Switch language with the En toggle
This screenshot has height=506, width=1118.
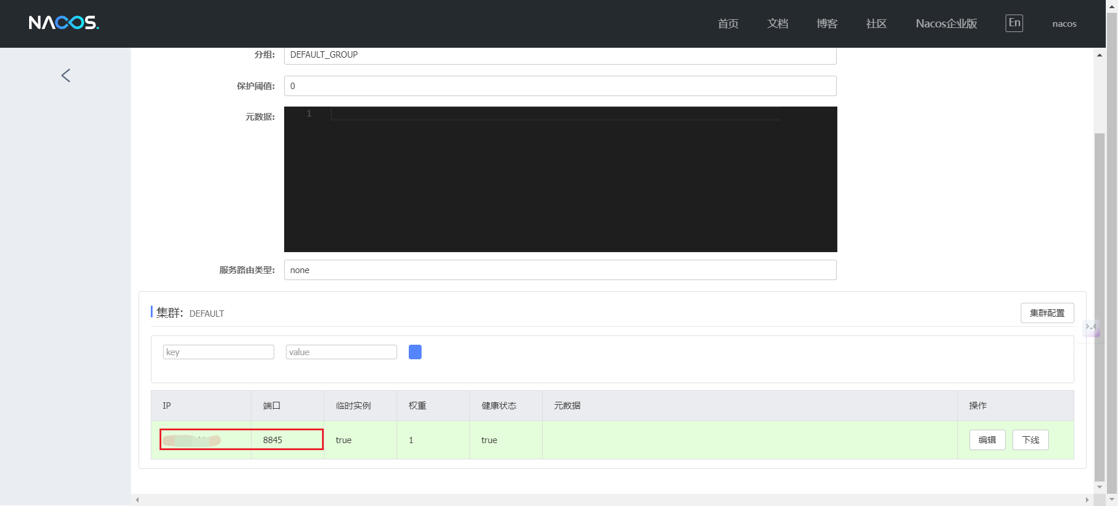(x=1014, y=23)
